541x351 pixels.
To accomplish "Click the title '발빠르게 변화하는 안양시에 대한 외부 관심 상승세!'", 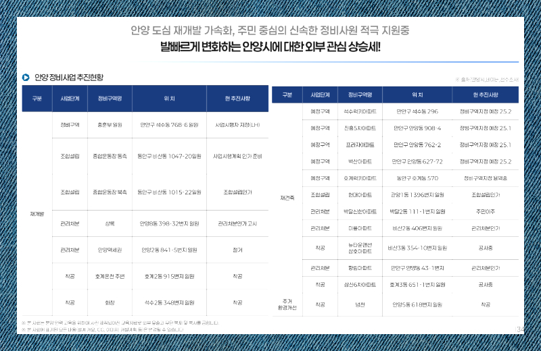I will [x=270, y=47].
